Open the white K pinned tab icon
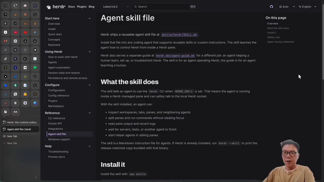324x182 pixels. [25, 59]
